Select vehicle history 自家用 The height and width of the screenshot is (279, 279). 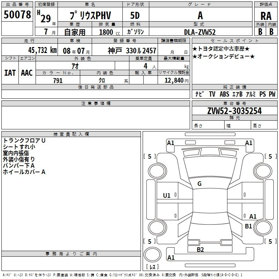75,32
